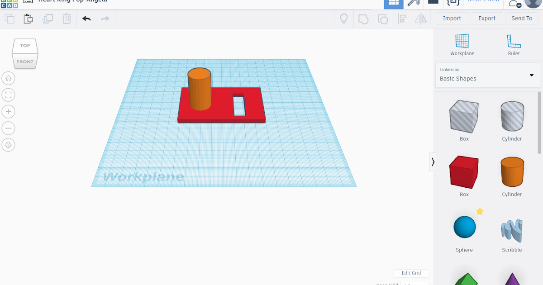Click the Tinkercad logo
The image size is (543, 285).
[9, 4]
